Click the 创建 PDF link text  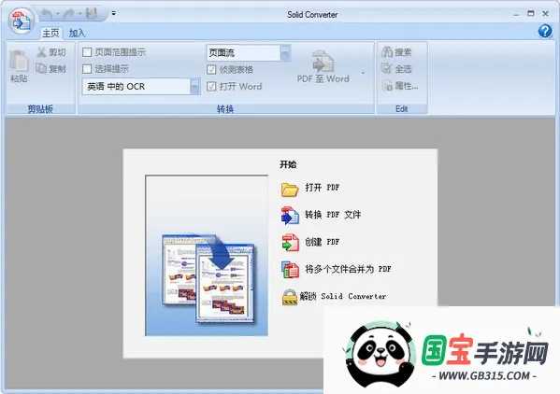point(323,242)
